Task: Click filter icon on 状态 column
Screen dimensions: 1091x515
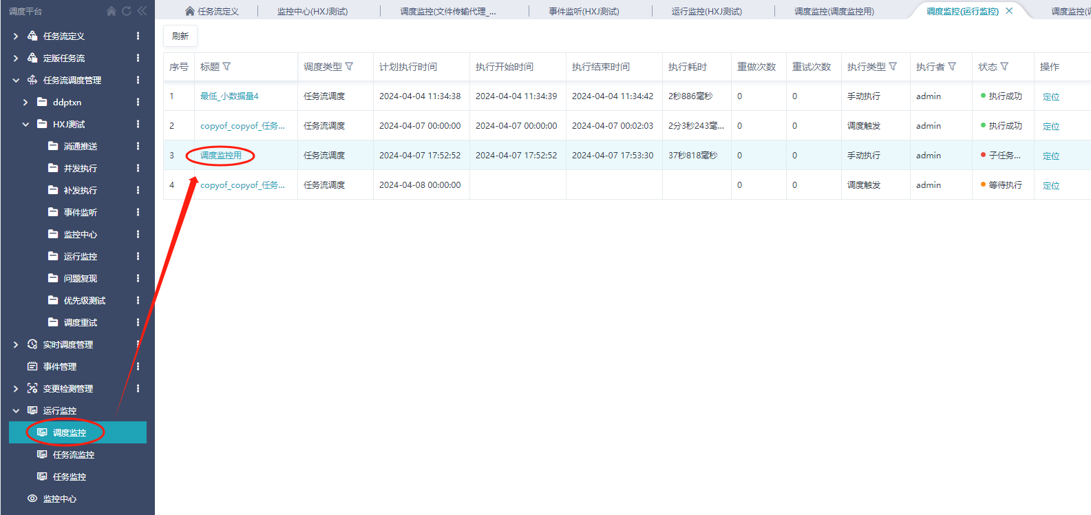Action: click(x=1004, y=67)
